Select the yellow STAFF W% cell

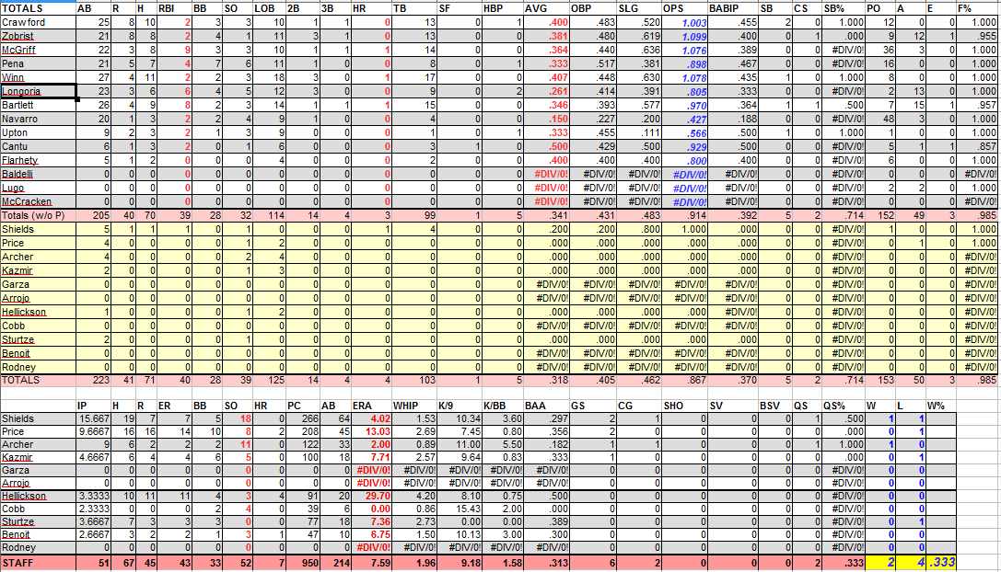pyautogui.click(x=941, y=563)
